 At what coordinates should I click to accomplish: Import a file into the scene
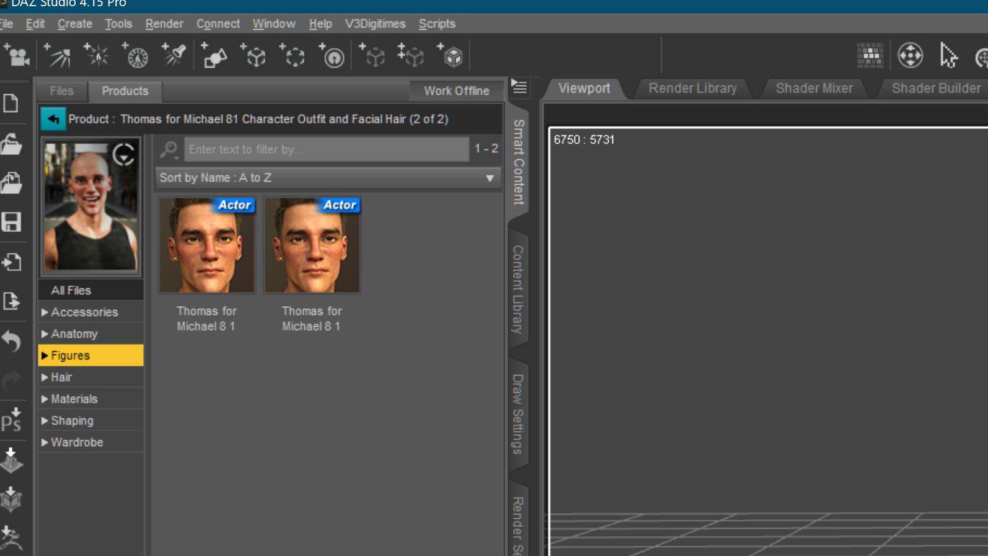click(x=11, y=262)
